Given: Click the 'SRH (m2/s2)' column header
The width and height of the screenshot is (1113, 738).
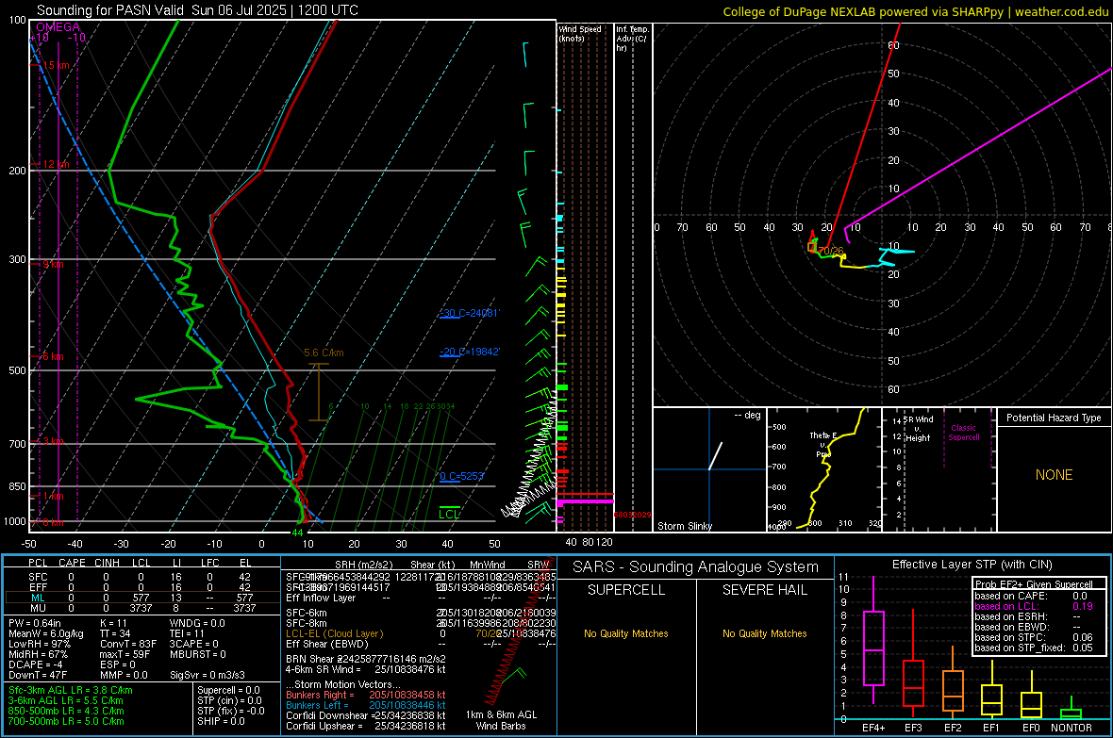Looking at the screenshot, I should [x=363, y=565].
